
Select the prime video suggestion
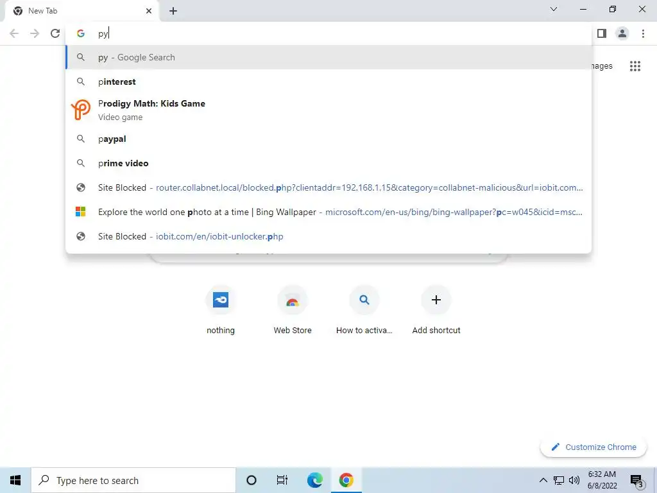coord(328,163)
